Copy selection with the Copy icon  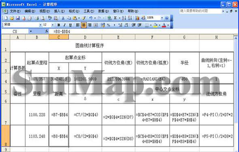69,18
